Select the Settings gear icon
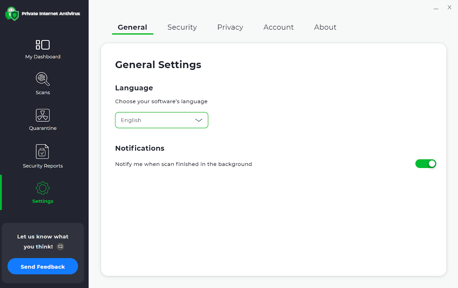 pyautogui.click(x=43, y=188)
